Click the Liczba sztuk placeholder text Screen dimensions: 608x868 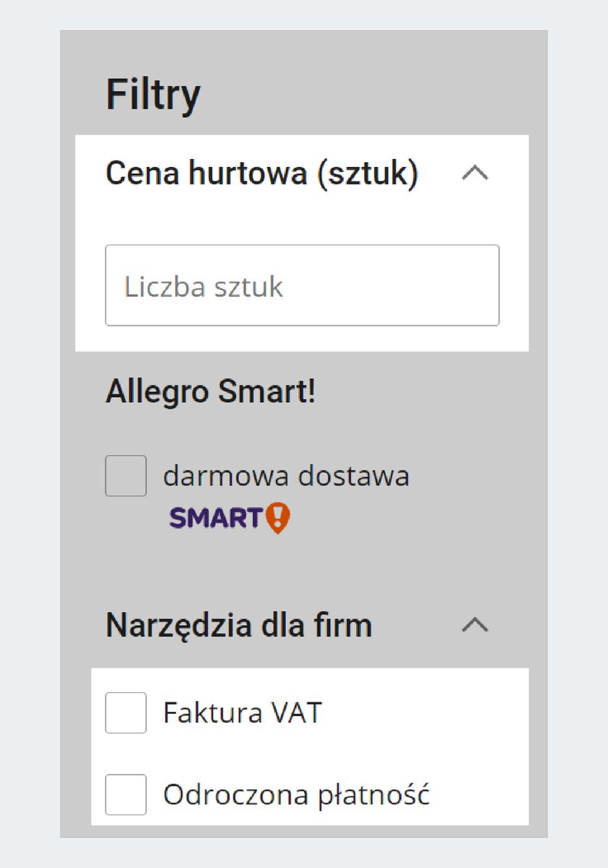point(203,286)
